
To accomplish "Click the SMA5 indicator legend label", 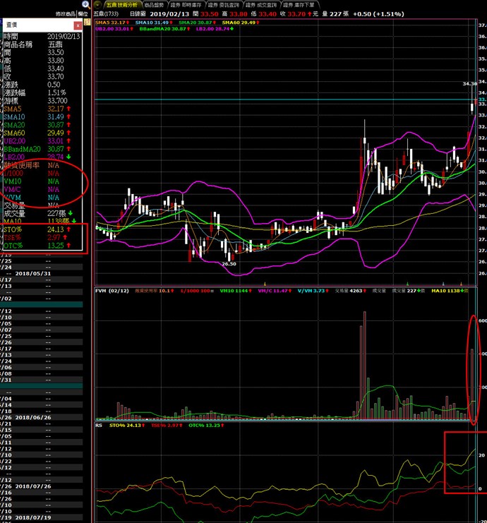I will [x=110, y=22].
